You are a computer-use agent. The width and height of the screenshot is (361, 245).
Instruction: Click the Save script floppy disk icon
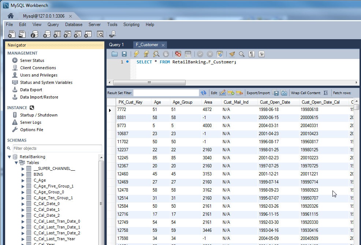click(x=124, y=54)
